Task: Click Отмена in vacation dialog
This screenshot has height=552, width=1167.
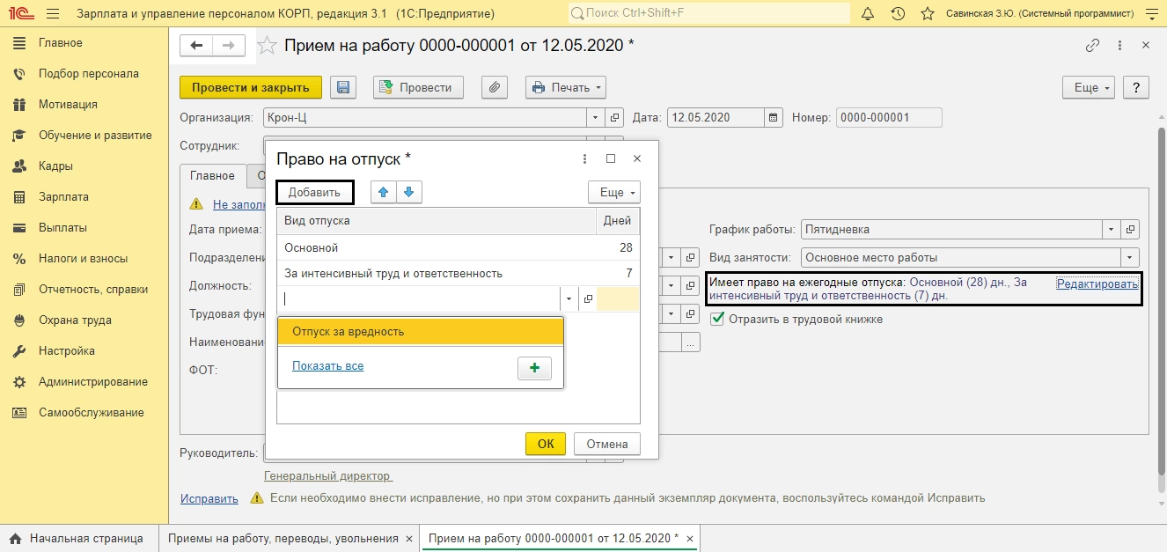Action: (607, 444)
